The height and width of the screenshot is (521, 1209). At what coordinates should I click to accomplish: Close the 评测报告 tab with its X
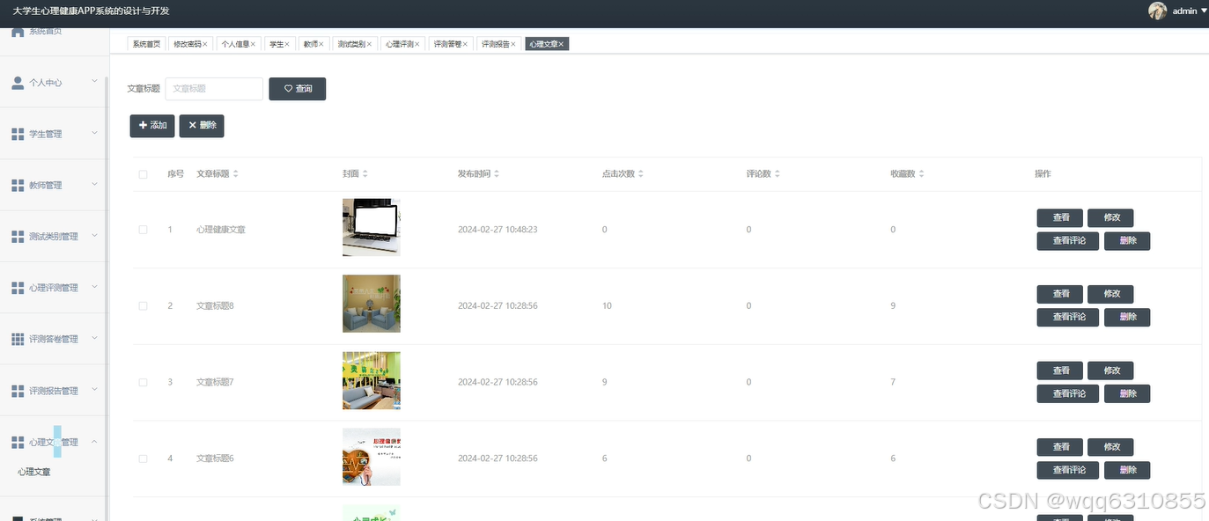(x=513, y=44)
